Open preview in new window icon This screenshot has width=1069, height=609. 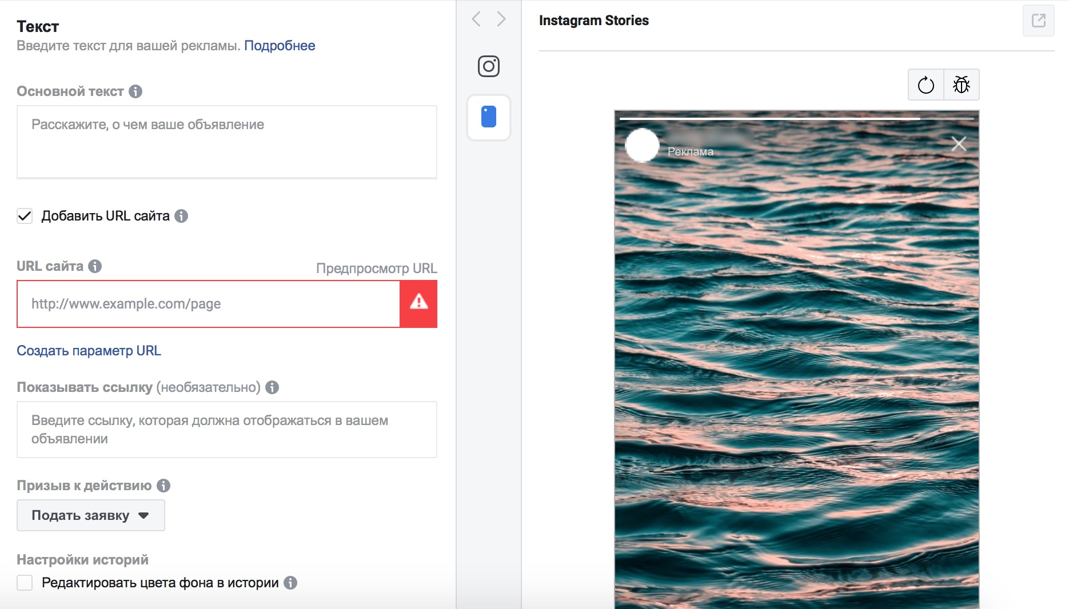pos(1039,21)
